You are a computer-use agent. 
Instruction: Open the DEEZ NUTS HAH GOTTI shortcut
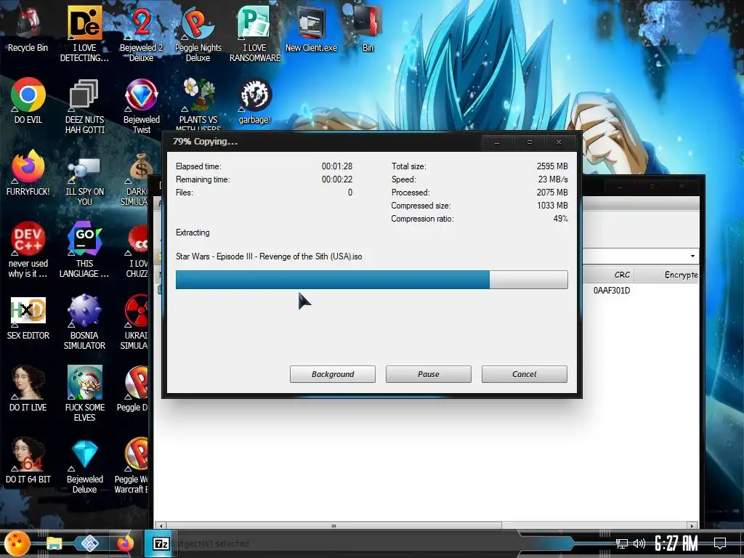[x=84, y=105]
